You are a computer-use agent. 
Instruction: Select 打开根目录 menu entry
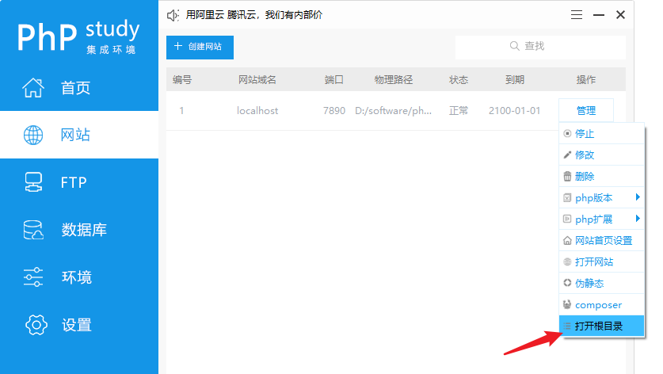[602, 326]
